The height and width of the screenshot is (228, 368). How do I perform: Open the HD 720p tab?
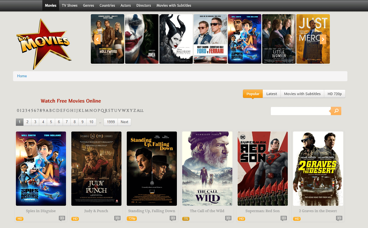335,94
